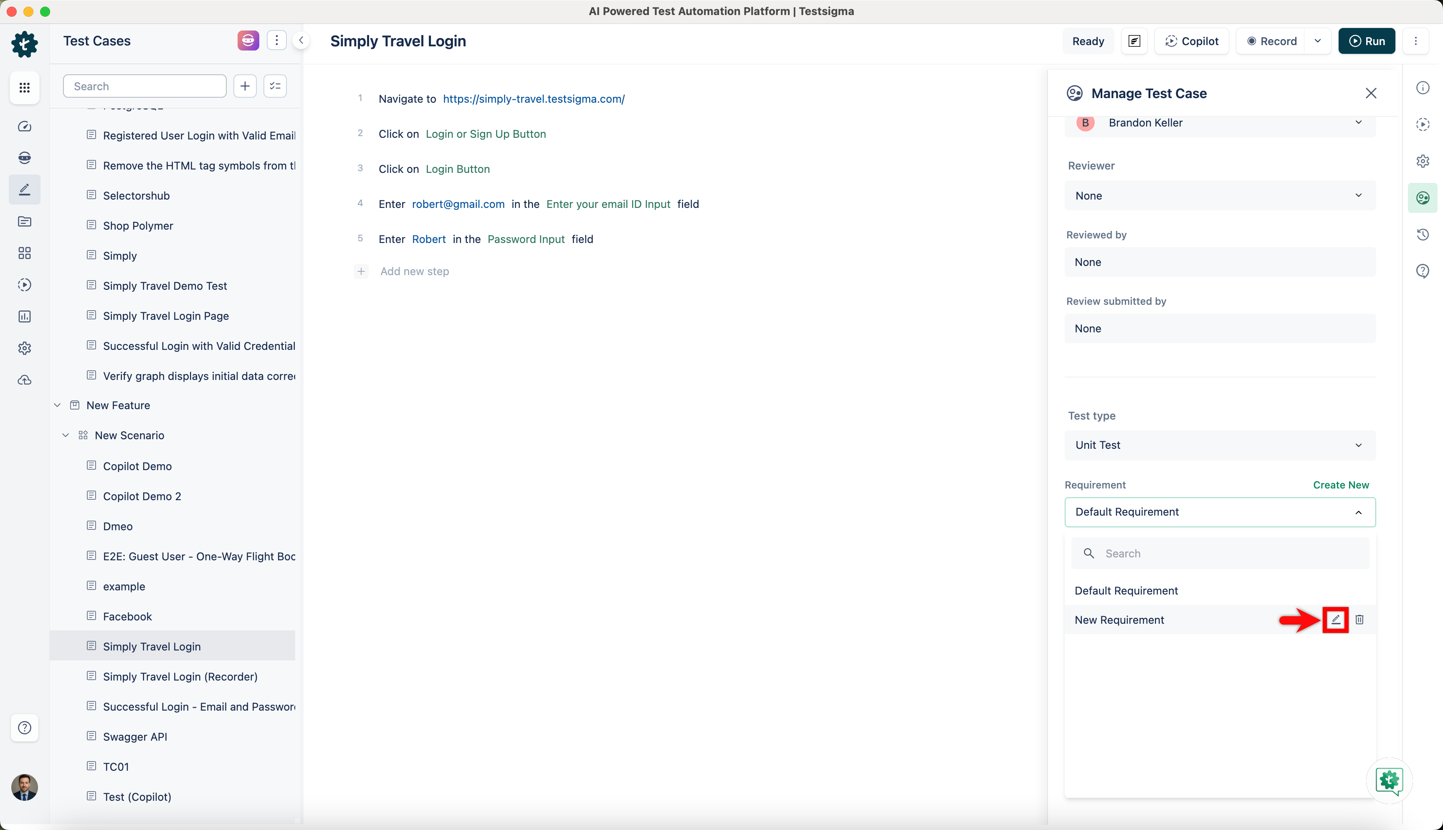Click the Reviewed by field

pos(1220,262)
